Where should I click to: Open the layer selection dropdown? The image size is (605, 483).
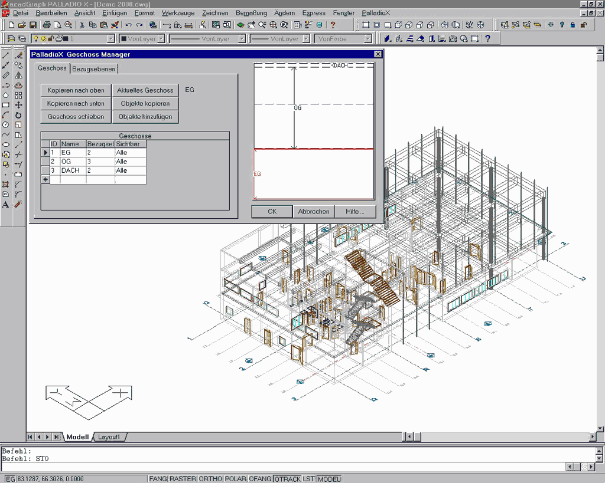tap(110, 39)
